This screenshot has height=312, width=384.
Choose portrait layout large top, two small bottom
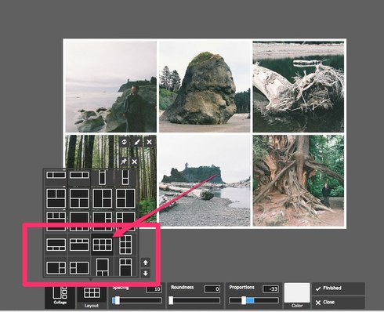[x=102, y=267]
